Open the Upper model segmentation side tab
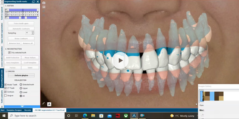 [x=2, y=33]
